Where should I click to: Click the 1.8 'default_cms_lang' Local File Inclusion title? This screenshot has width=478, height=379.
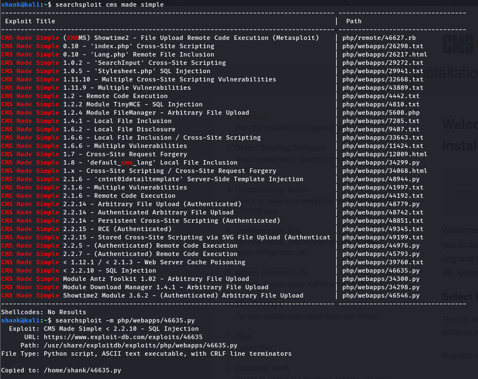[119, 162]
